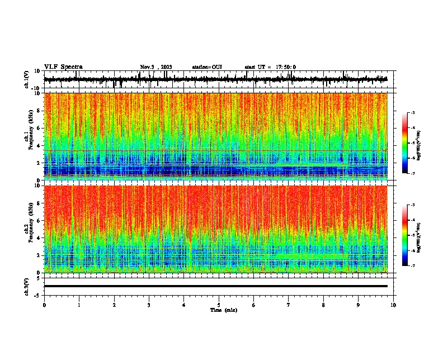The height and width of the screenshot is (342, 443).
Task: Click the "8" kHz tick on ch.1 frequency axis
Action: 39,111
